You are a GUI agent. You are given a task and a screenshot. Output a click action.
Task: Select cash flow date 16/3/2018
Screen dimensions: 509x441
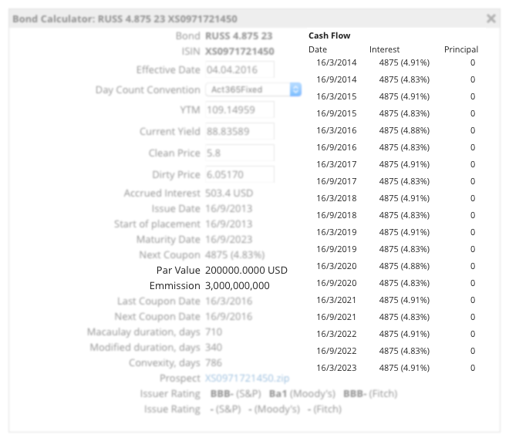click(x=336, y=198)
